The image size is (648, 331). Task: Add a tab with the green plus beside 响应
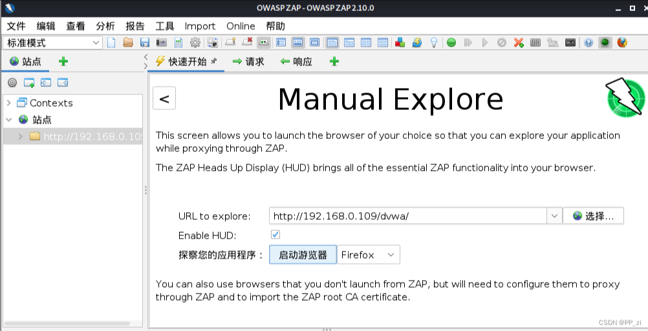point(334,61)
